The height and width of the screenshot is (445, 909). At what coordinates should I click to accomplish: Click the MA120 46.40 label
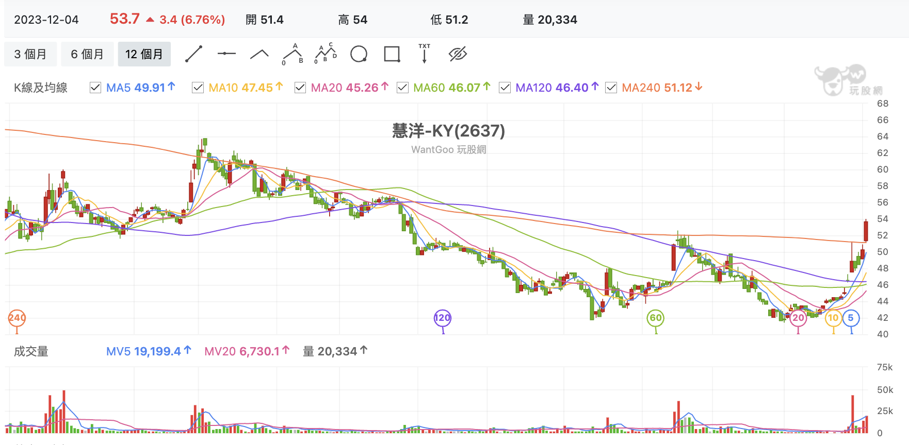pyautogui.click(x=557, y=88)
